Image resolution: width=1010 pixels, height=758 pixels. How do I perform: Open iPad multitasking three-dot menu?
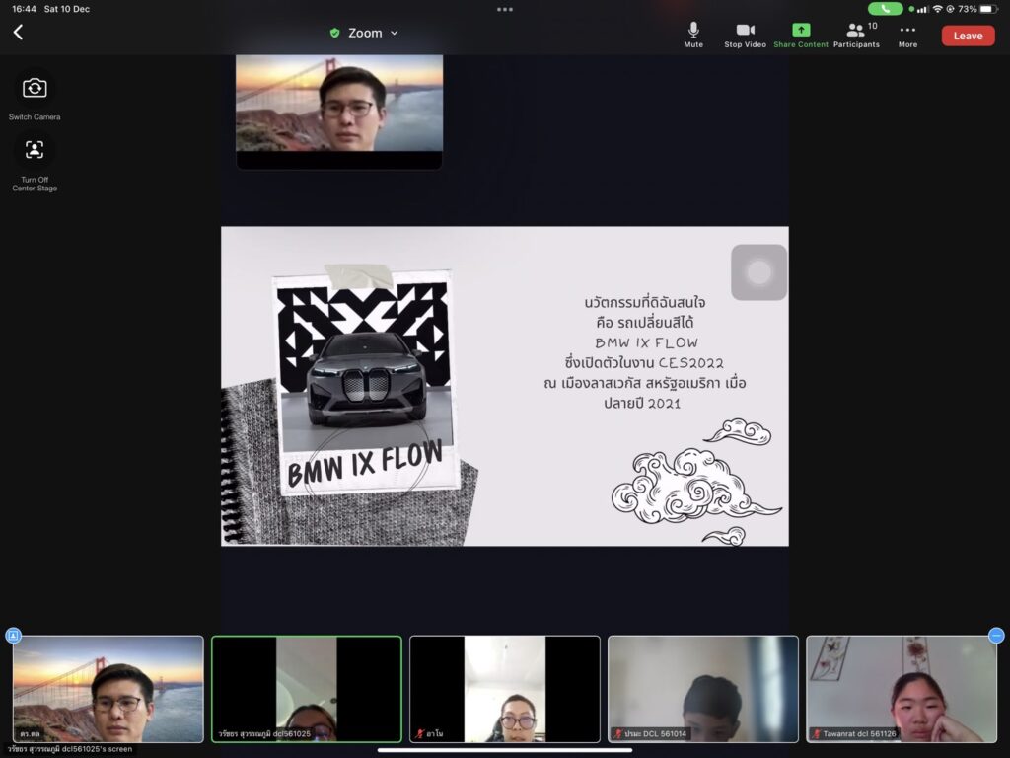pos(505,9)
